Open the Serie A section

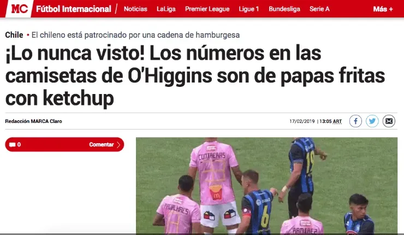coord(319,9)
